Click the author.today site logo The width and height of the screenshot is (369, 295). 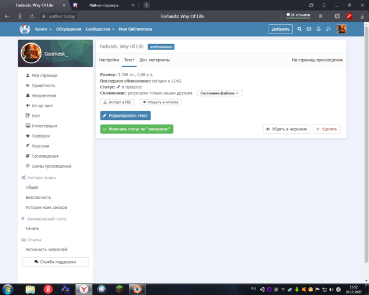tap(25, 29)
